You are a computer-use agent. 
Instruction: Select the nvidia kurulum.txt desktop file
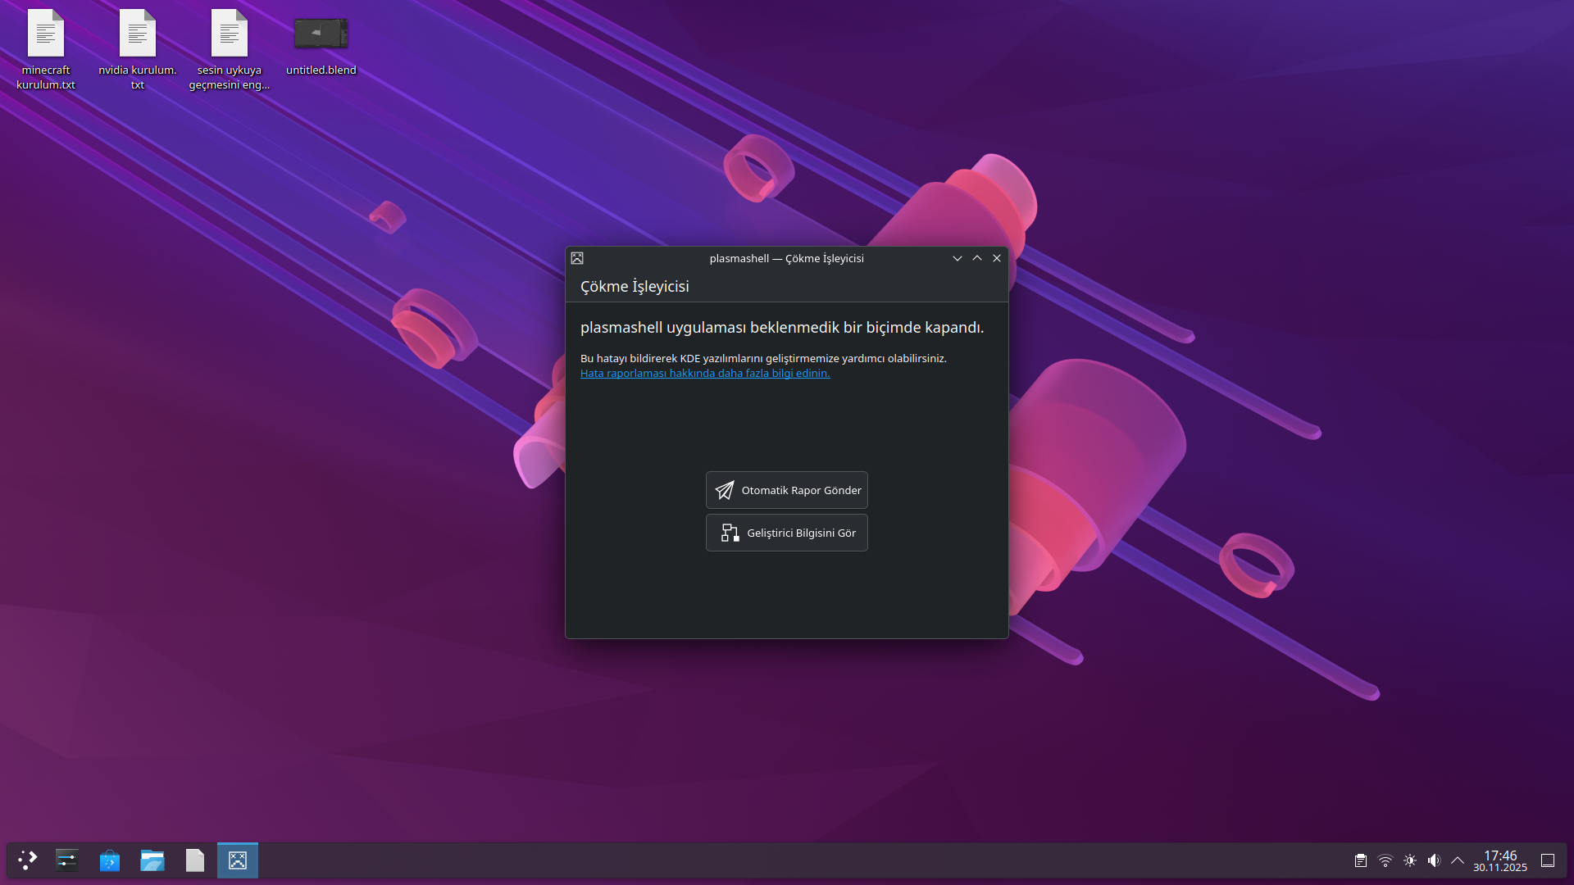tap(138, 49)
